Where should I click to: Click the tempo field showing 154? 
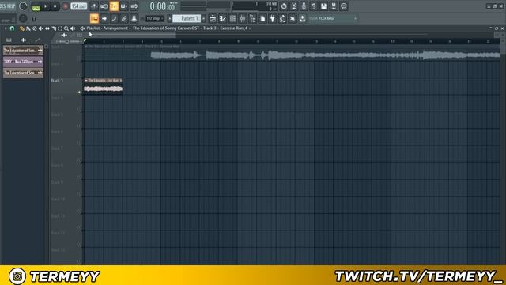tap(78, 6)
